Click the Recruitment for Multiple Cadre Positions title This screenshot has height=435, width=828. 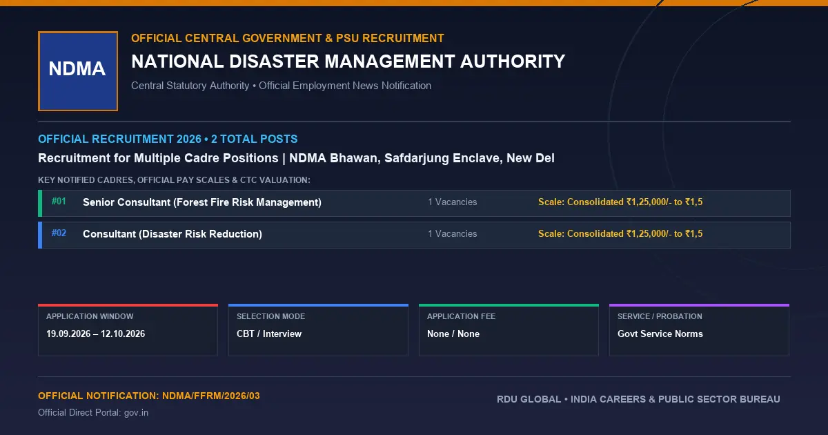coord(296,158)
